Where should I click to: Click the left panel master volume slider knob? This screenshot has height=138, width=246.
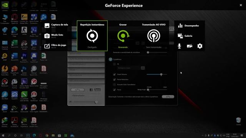tap(96, 102)
